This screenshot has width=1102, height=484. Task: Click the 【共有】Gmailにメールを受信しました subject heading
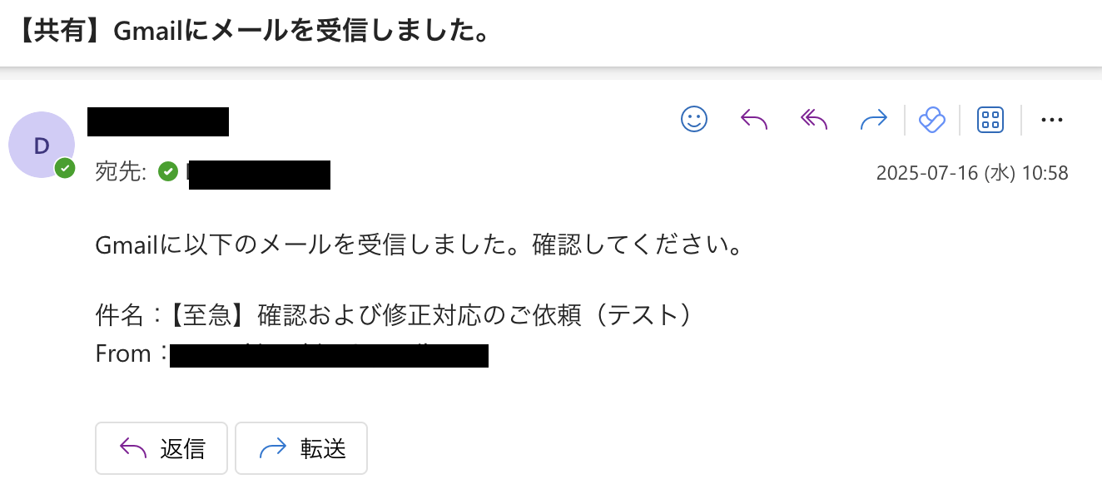251,31
